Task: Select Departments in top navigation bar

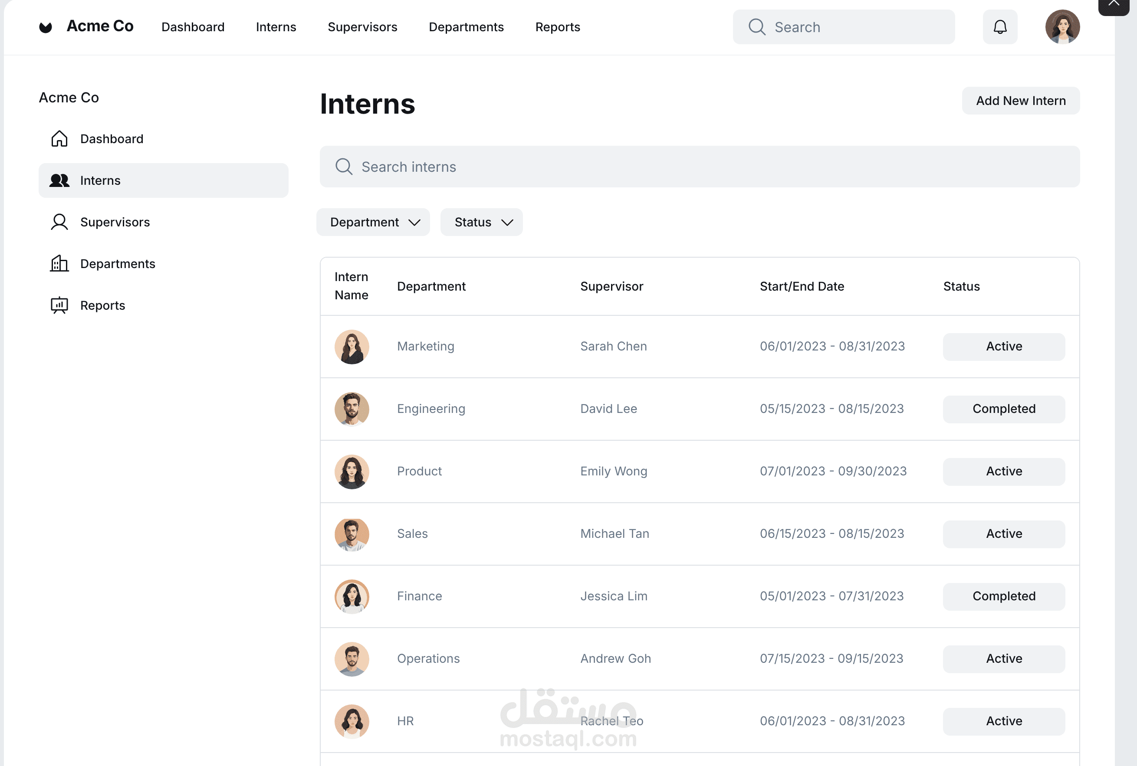Action: click(466, 27)
